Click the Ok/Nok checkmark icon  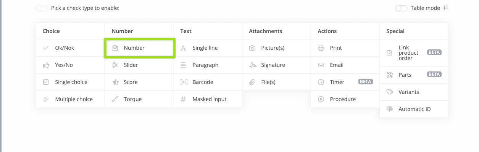[46, 48]
